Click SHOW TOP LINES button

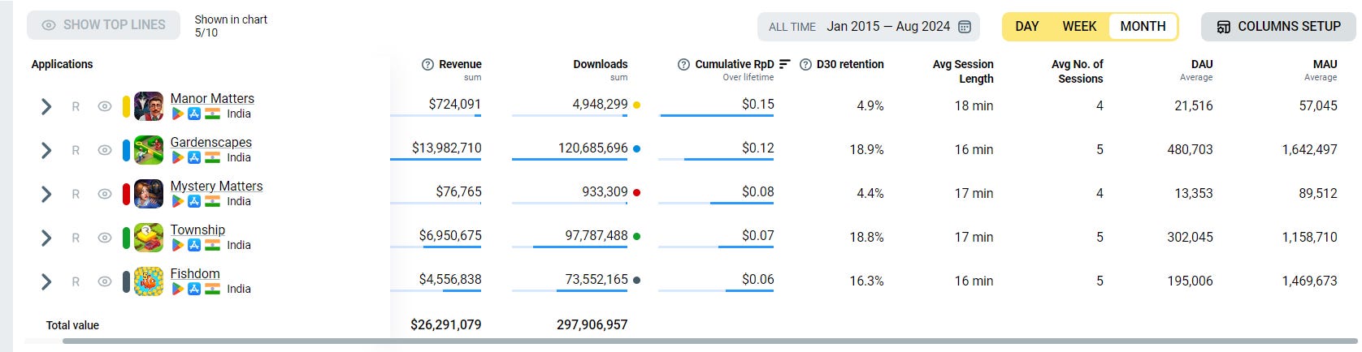(x=103, y=25)
